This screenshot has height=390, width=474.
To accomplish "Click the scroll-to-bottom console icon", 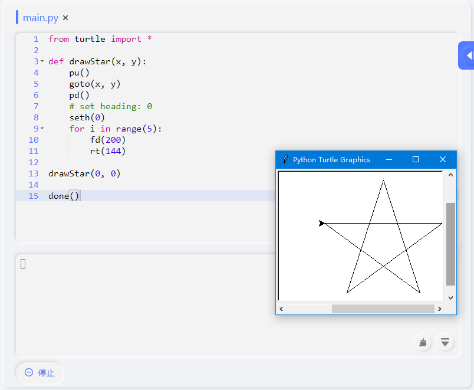I will click(x=445, y=342).
